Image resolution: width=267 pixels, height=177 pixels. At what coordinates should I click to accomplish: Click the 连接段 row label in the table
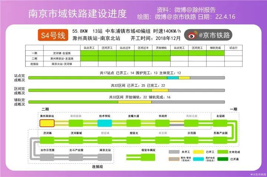pos(34,64)
